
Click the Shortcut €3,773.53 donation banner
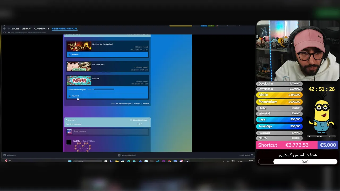(287, 145)
